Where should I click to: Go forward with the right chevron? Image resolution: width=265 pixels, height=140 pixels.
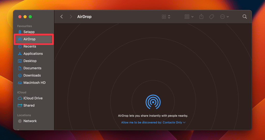click(x=71, y=17)
